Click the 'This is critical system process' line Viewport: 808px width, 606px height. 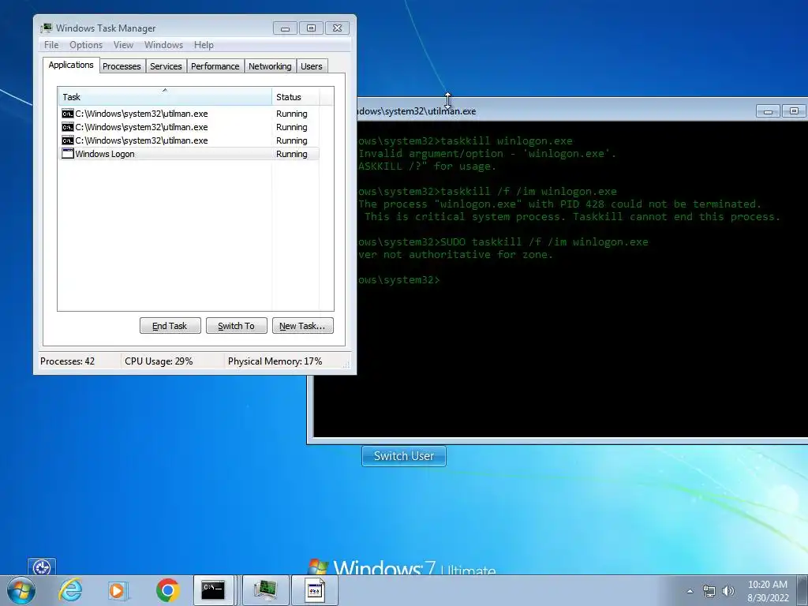[573, 217]
